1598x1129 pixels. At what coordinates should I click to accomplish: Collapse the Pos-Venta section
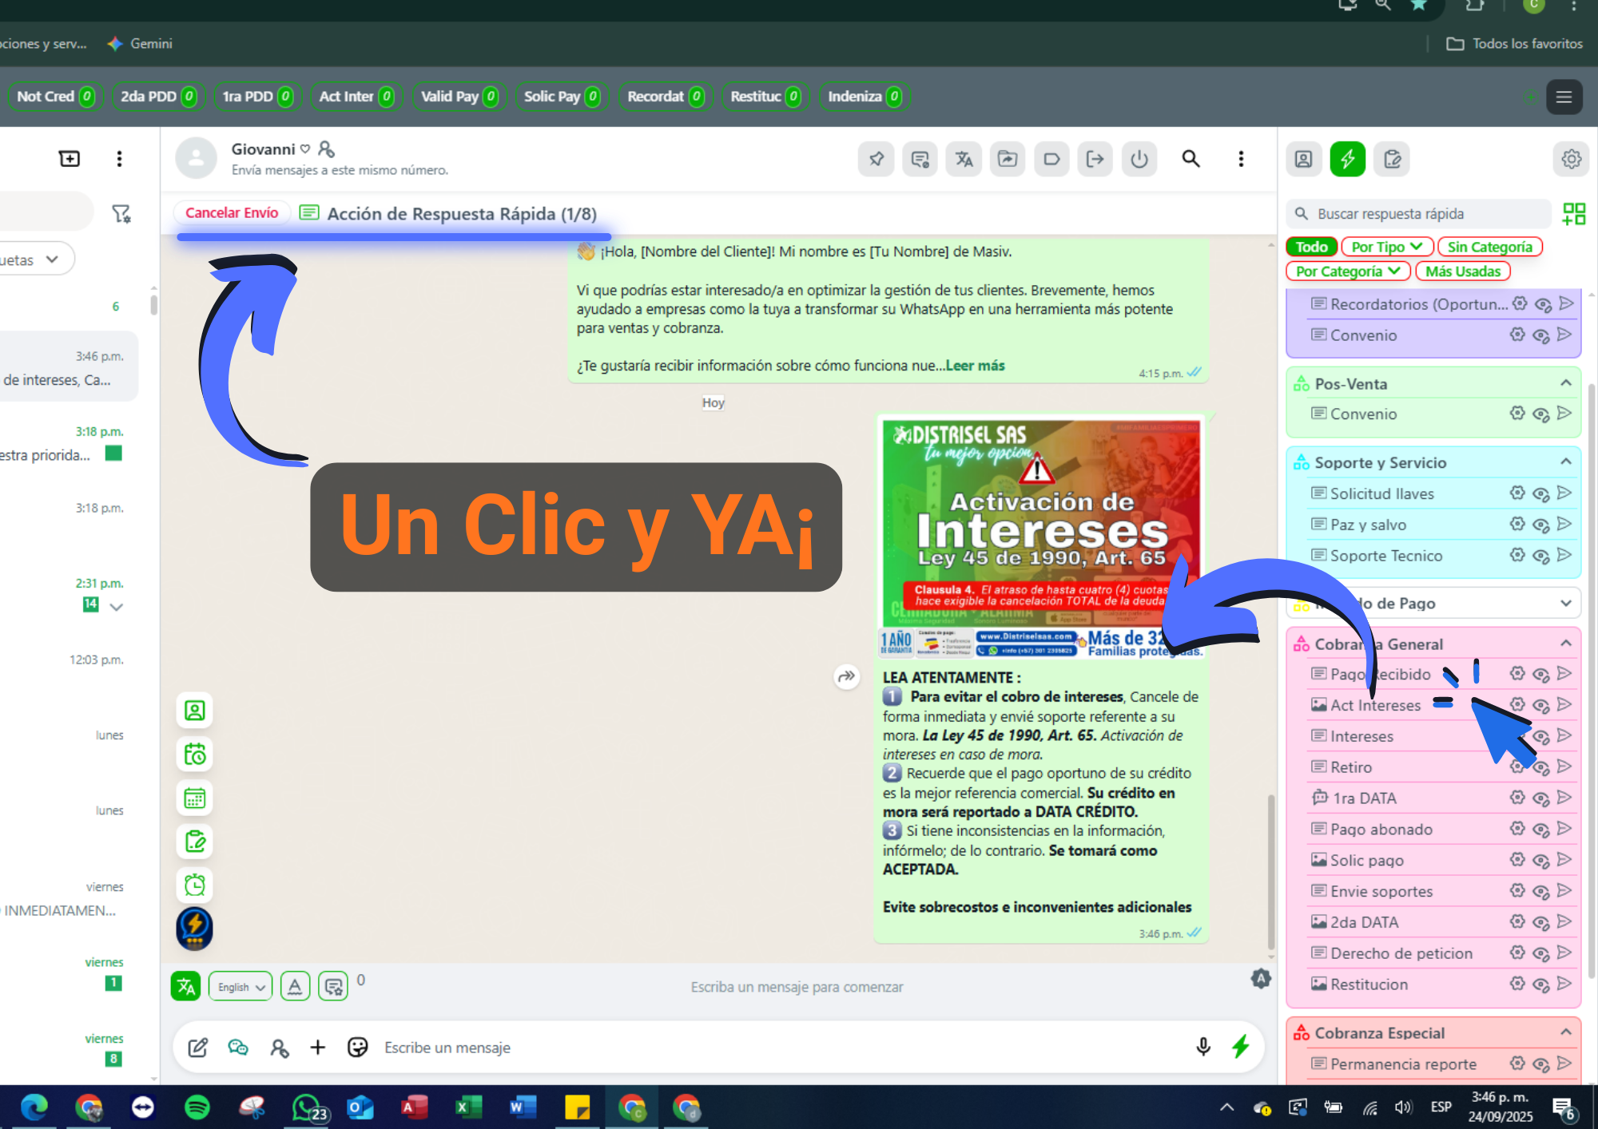tap(1564, 383)
